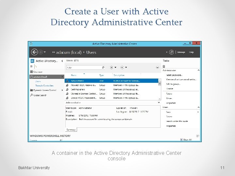235x176 pixels.
Task: Select Dynamic Access Control node
Action: [x=45, y=90]
